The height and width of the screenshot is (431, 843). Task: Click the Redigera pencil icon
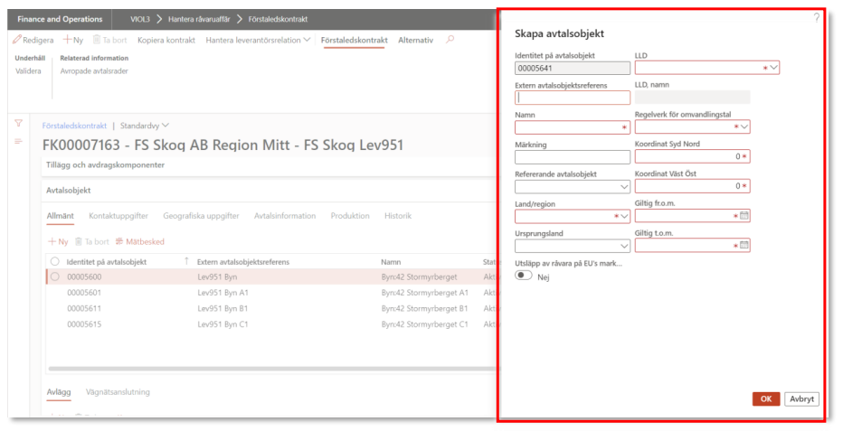(17, 41)
